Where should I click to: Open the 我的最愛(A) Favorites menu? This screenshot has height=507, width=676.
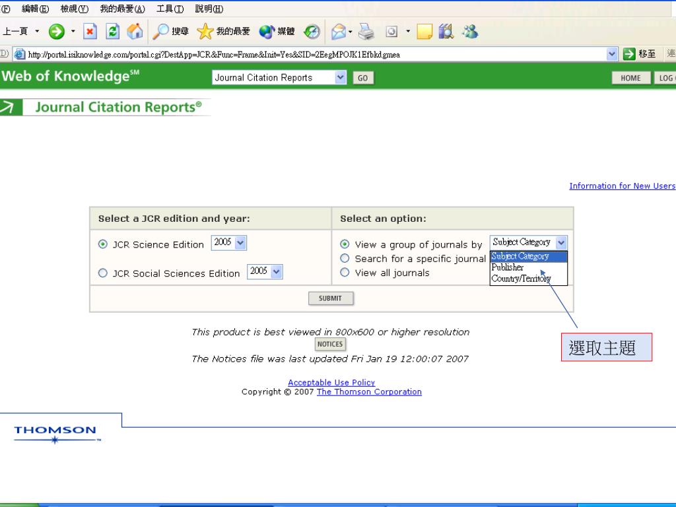pos(122,9)
